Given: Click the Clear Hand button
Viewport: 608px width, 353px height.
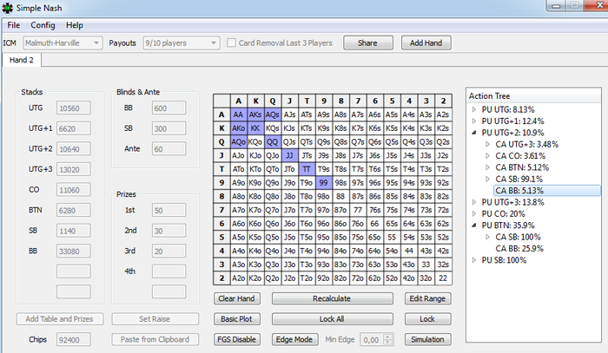Looking at the screenshot, I should click(237, 298).
